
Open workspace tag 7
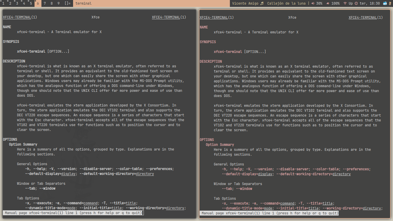(45, 3)
